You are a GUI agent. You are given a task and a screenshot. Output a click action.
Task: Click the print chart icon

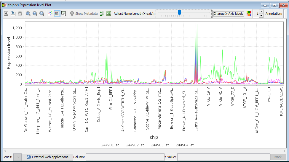[20, 14]
